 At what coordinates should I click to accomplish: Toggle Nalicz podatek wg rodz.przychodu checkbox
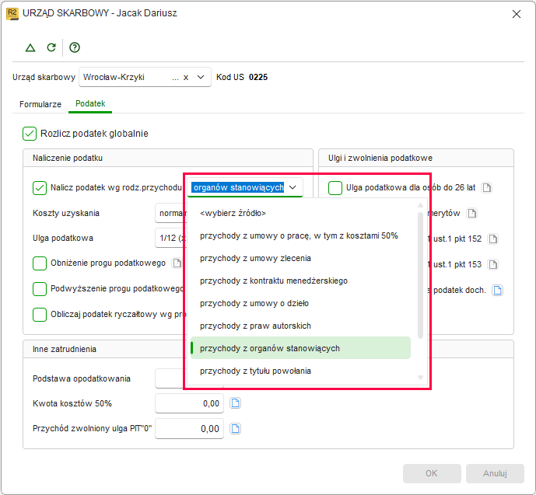40,188
